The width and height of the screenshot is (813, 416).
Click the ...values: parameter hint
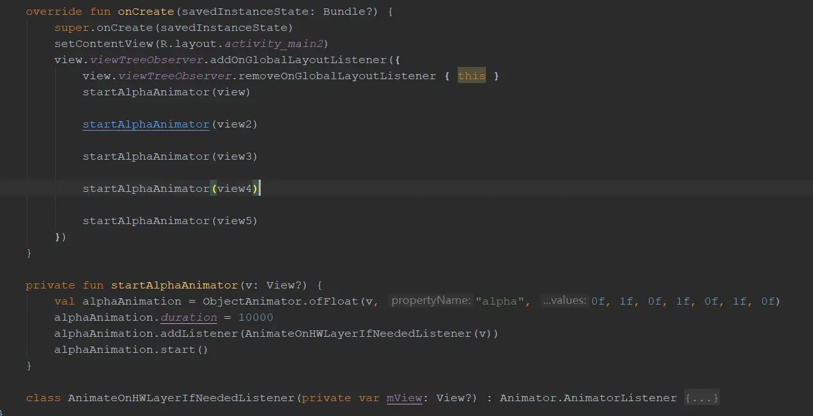point(565,301)
